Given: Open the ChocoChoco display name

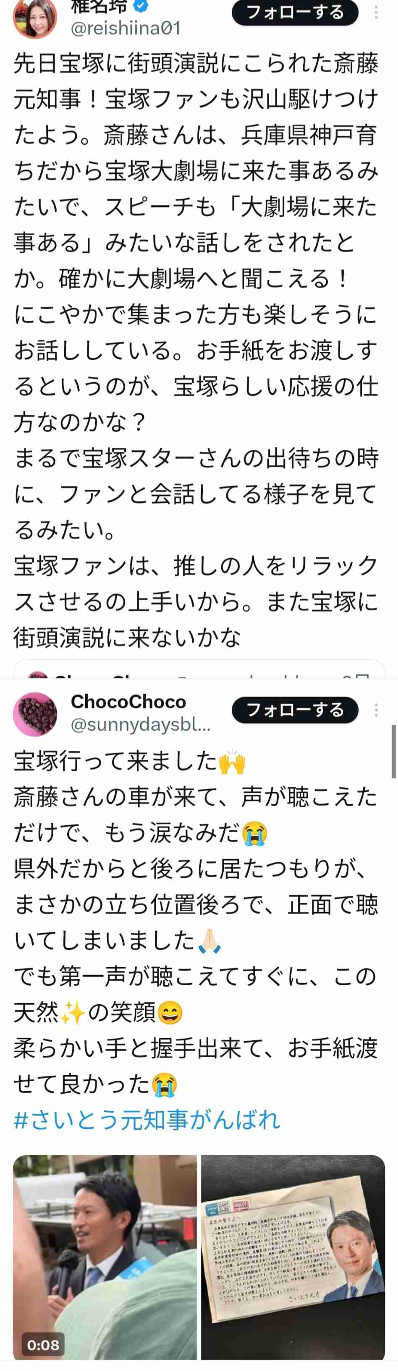Looking at the screenshot, I should click(x=128, y=701).
